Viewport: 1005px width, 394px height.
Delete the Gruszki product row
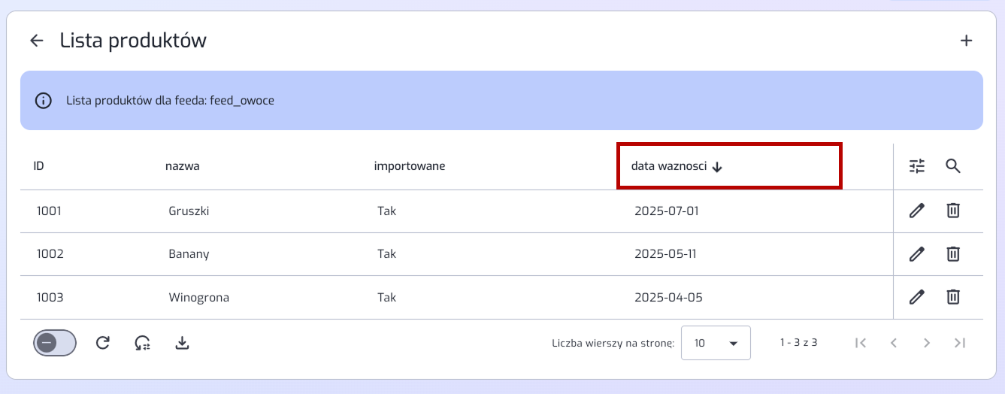pos(953,211)
